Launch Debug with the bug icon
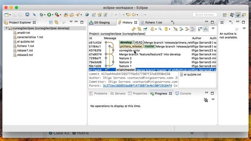251x141 pixels. (x=42, y=15)
